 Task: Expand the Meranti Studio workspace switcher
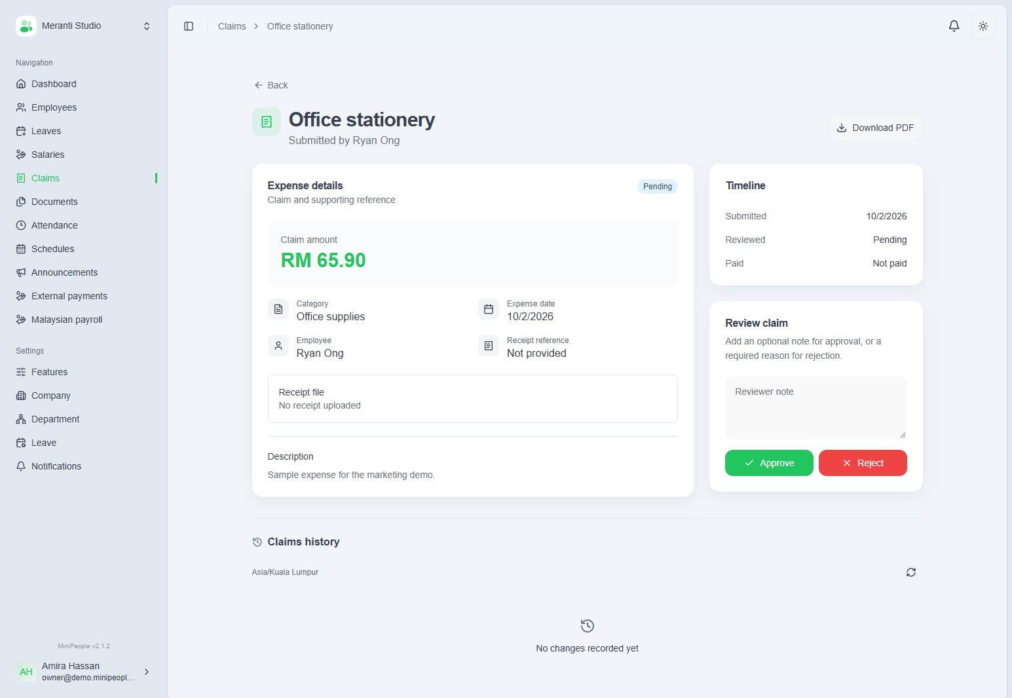147,26
